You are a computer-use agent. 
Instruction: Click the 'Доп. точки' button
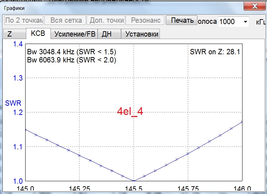pyautogui.click(x=107, y=21)
